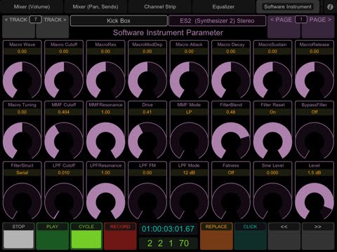
Task: Adjust the MMF Cutoff knob
Action: point(64,141)
